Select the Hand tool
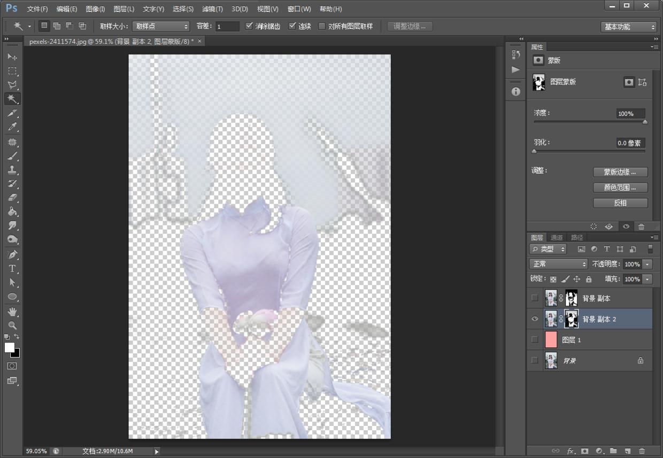 click(12, 311)
